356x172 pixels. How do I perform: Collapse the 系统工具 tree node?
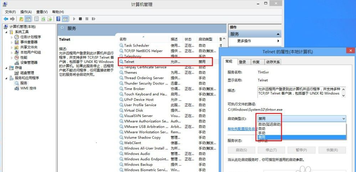[7, 32]
